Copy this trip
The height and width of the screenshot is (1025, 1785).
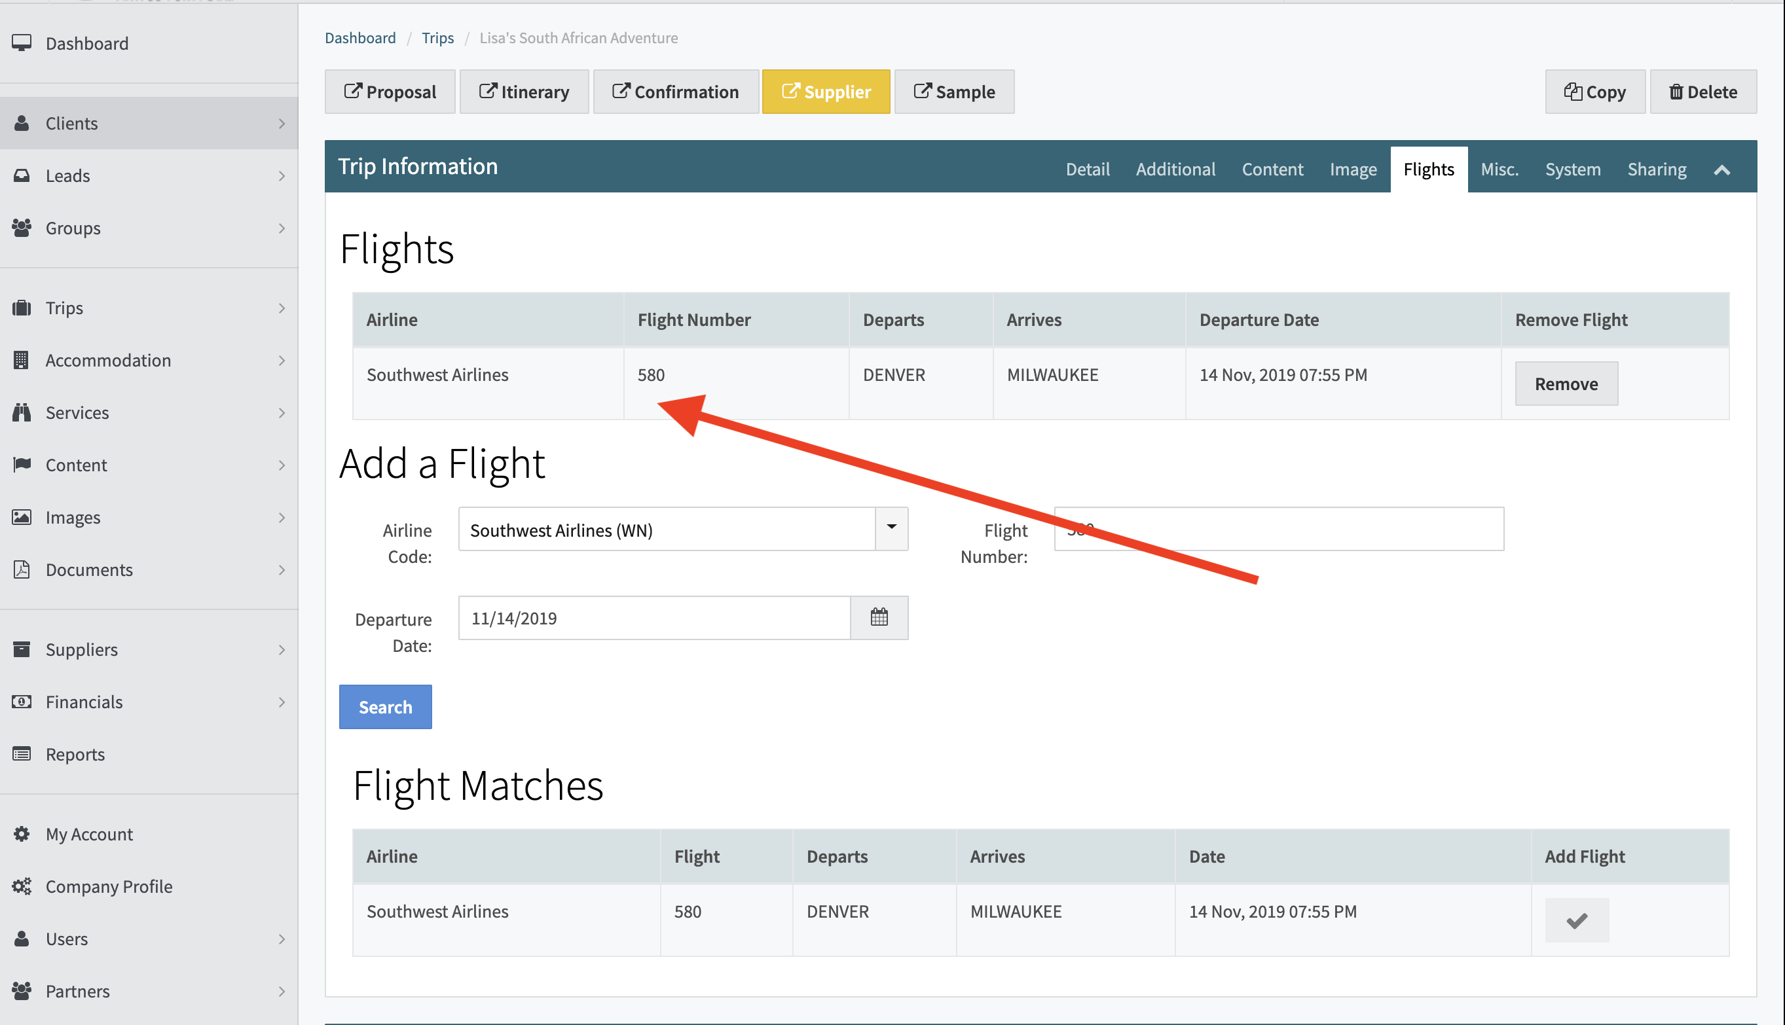pyautogui.click(x=1594, y=92)
